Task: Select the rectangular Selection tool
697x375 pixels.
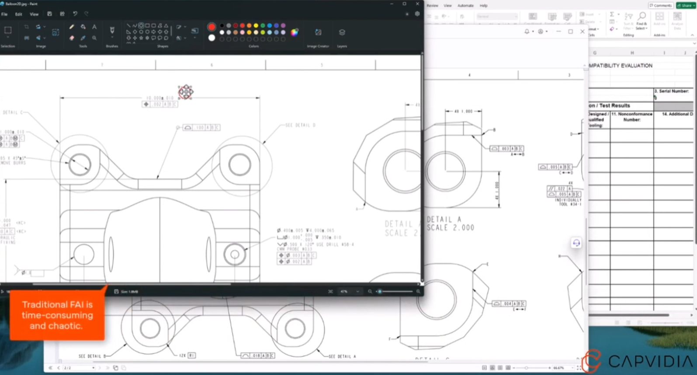Action: point(8,30)
